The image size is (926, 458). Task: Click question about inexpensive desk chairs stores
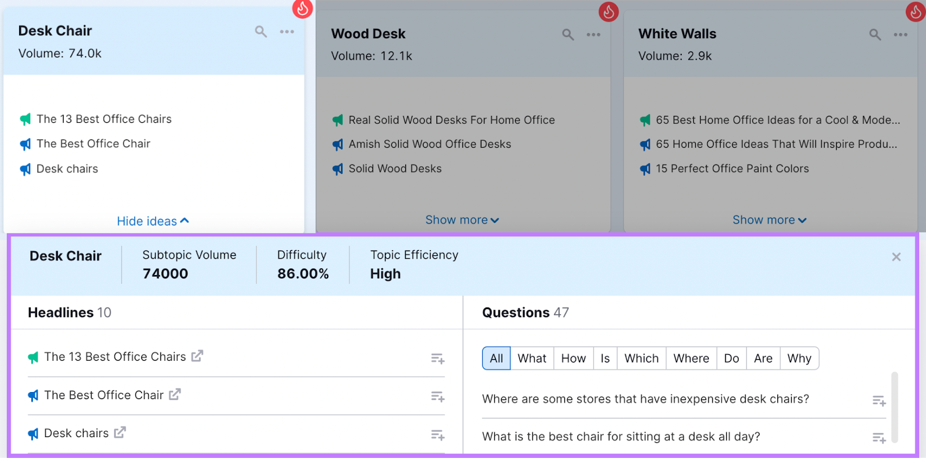tap(645, 399)
